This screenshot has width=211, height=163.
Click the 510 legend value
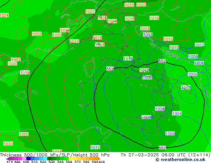click(x=34, y=162)
